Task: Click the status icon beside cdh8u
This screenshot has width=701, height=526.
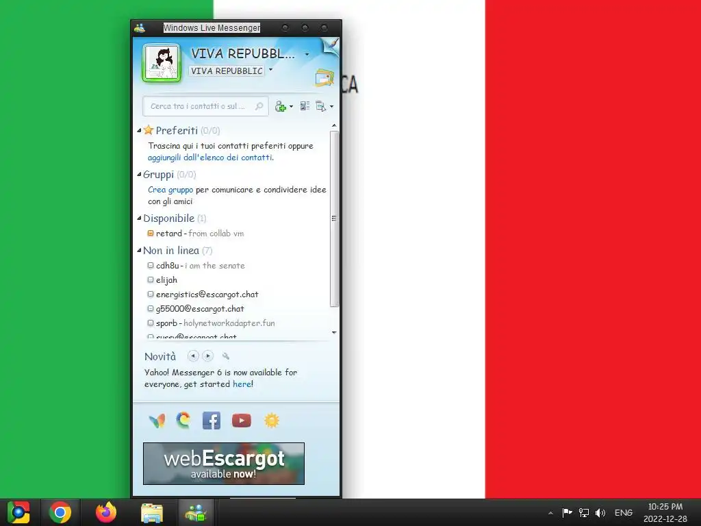Action: click(151, 265)
